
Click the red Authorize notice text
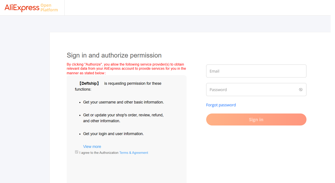click(x=126, y=69)
